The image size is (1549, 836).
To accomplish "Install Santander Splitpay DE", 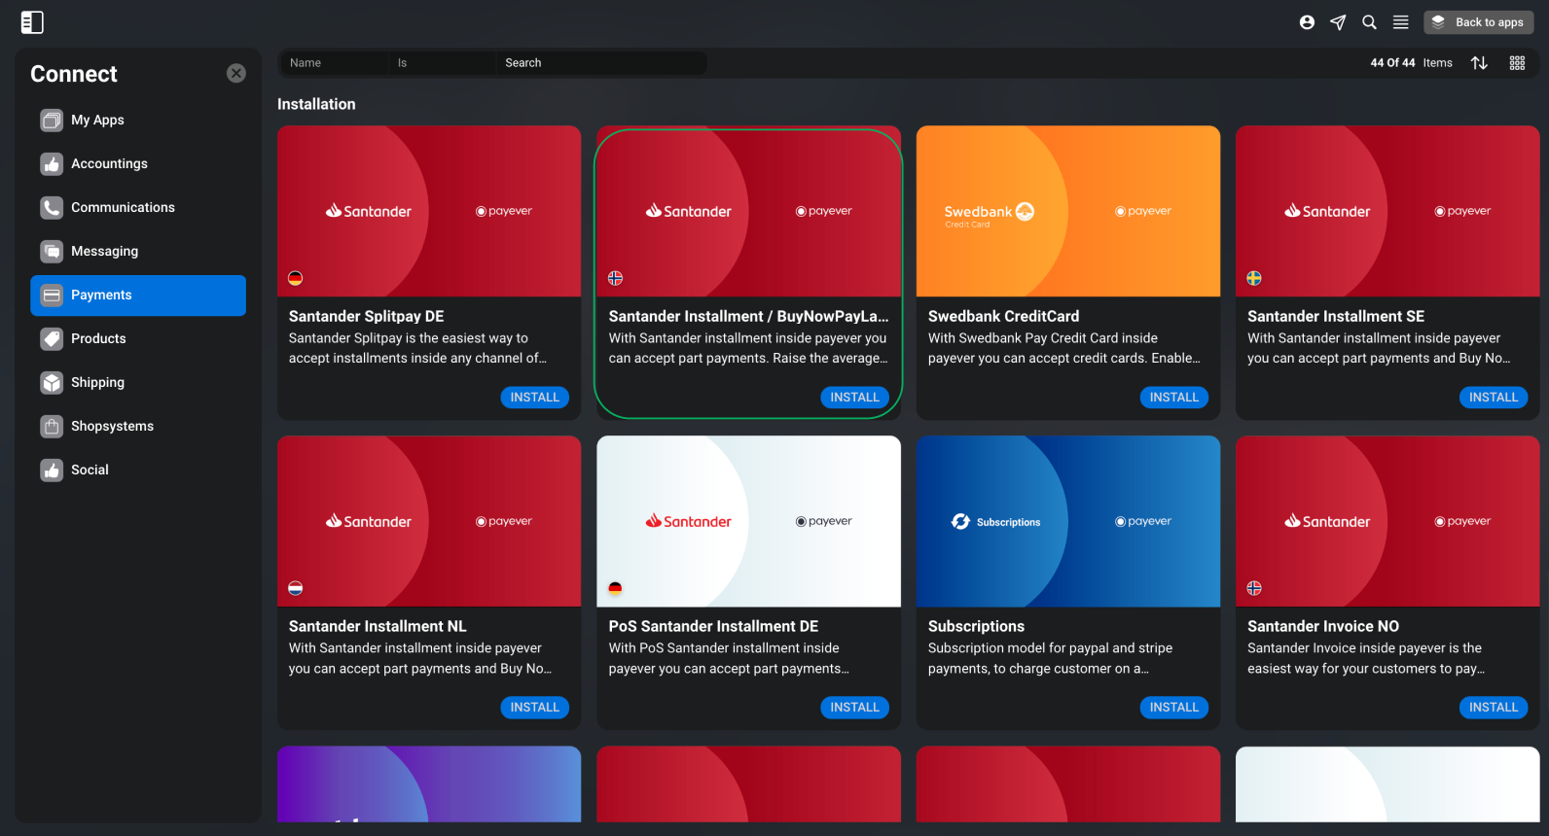I will coord(535,398).
